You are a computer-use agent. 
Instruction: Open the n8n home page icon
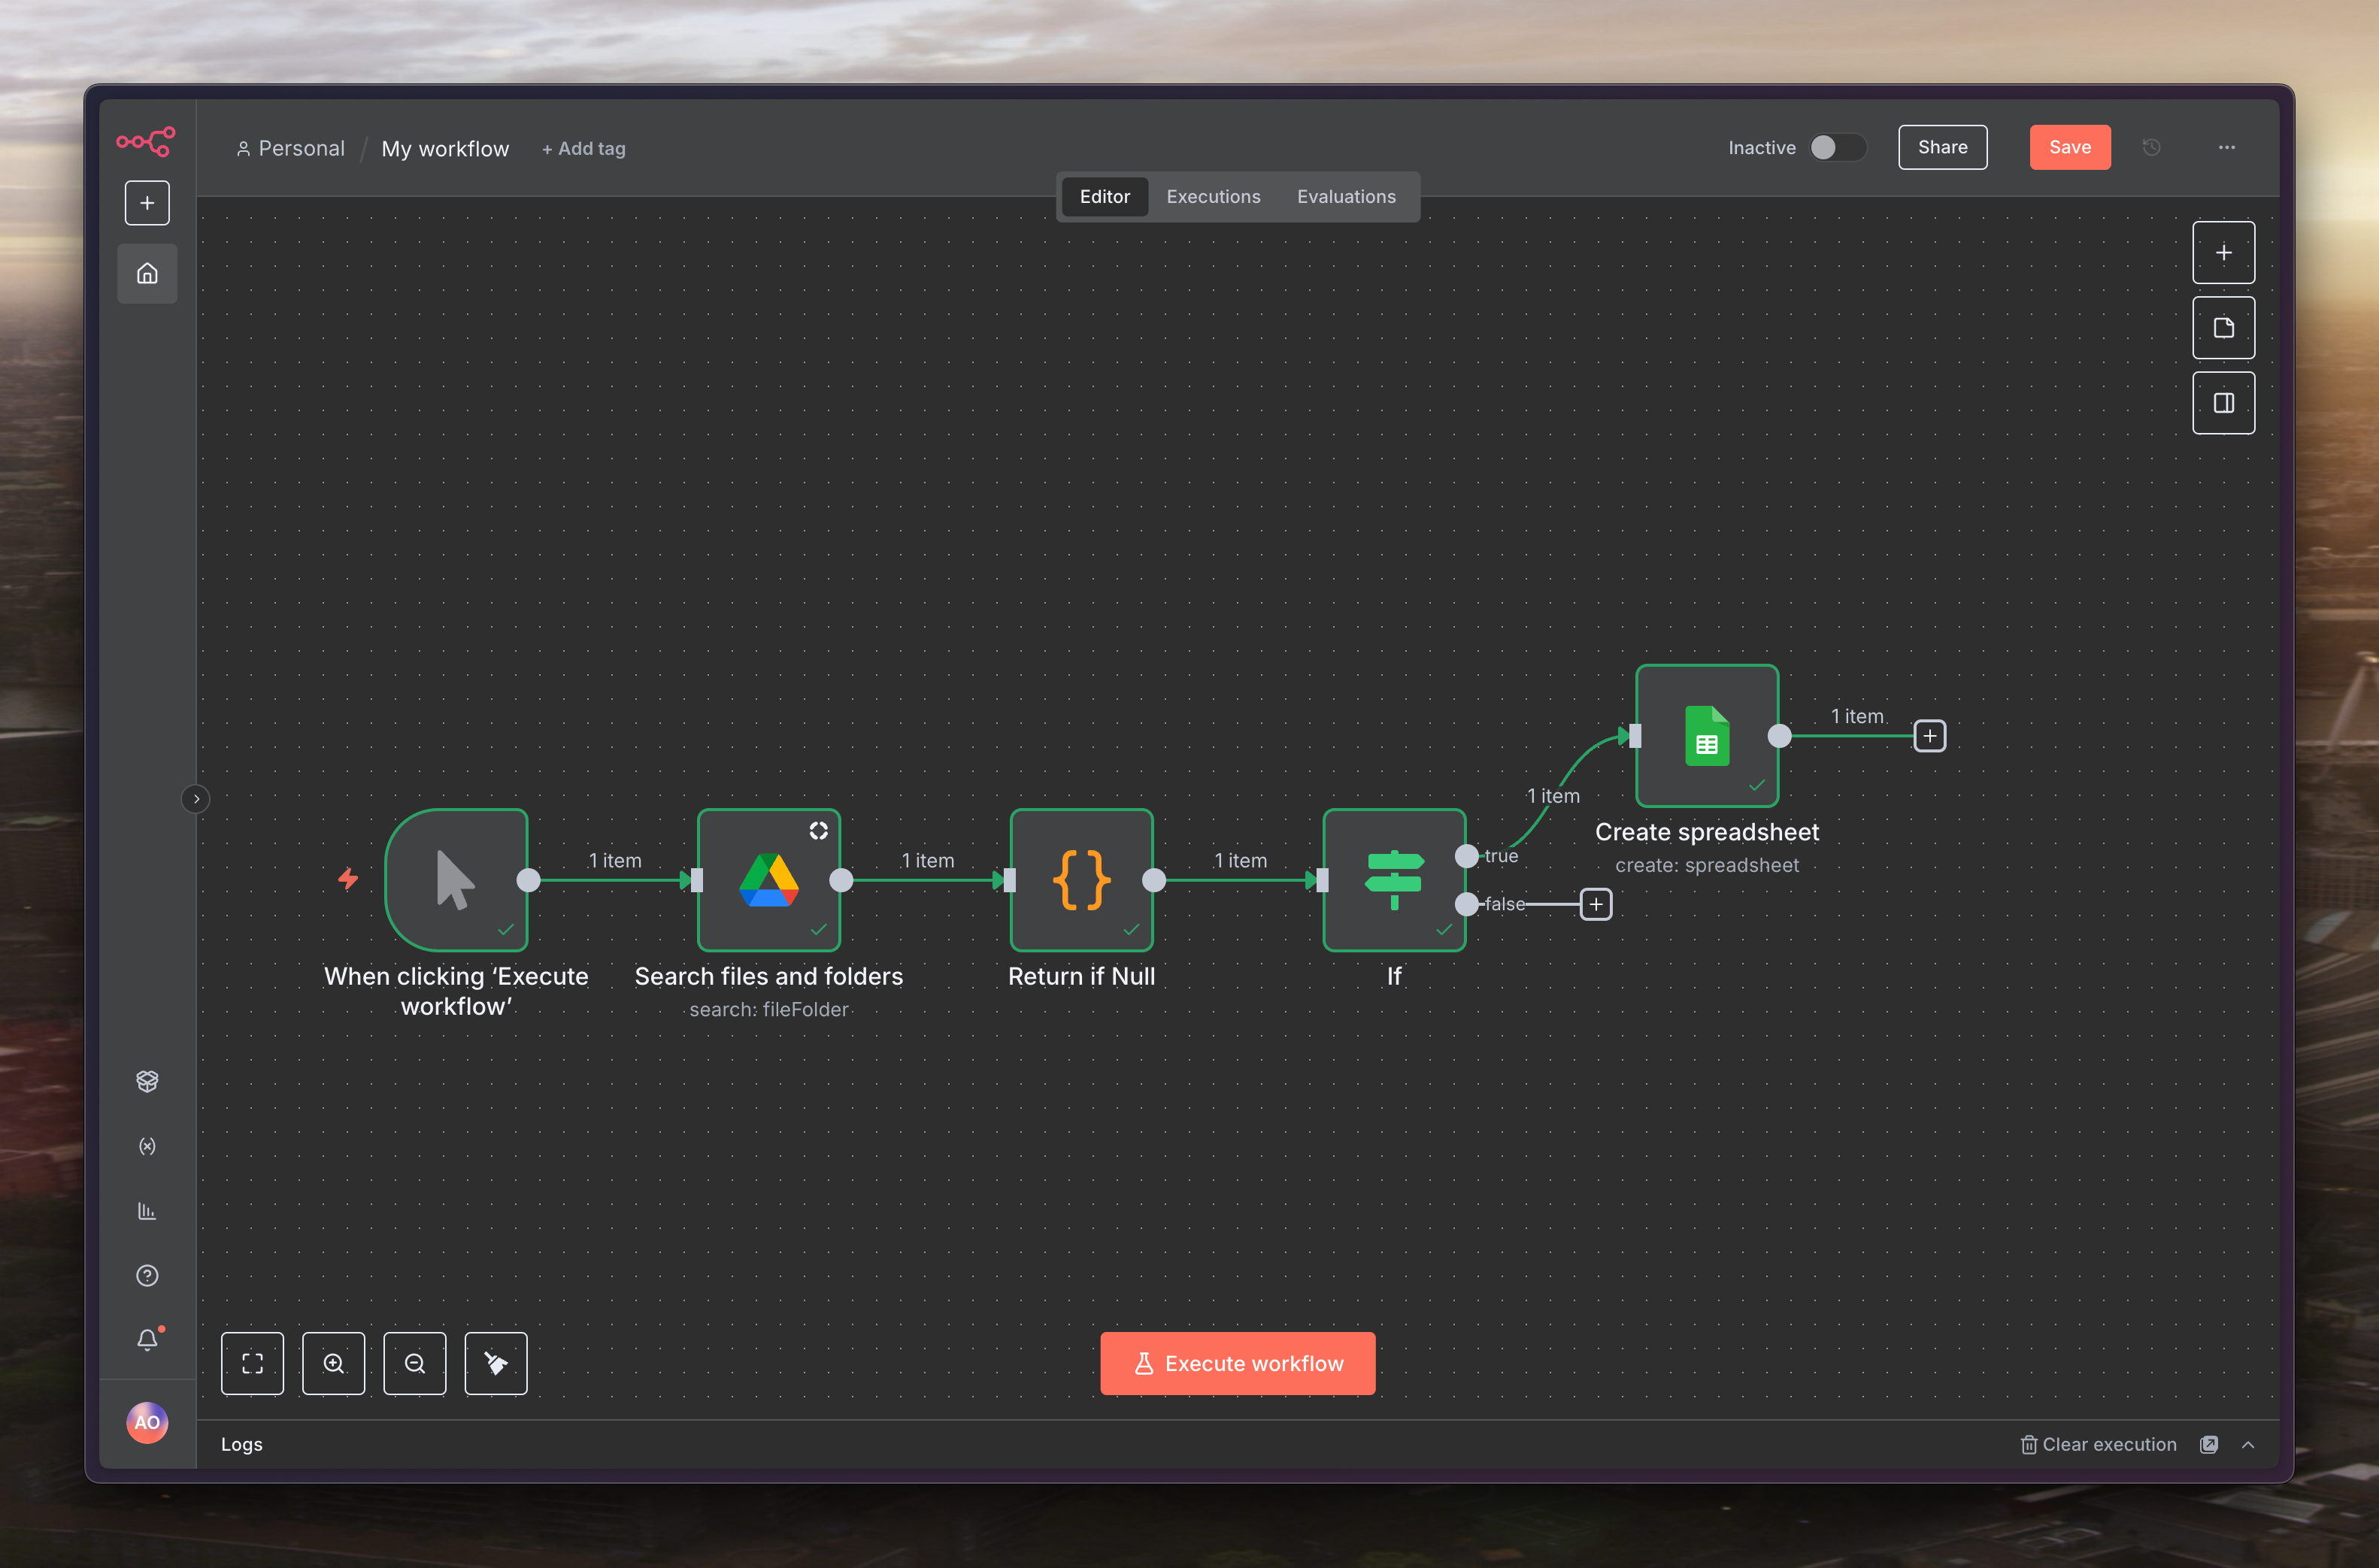coord(147,274)
